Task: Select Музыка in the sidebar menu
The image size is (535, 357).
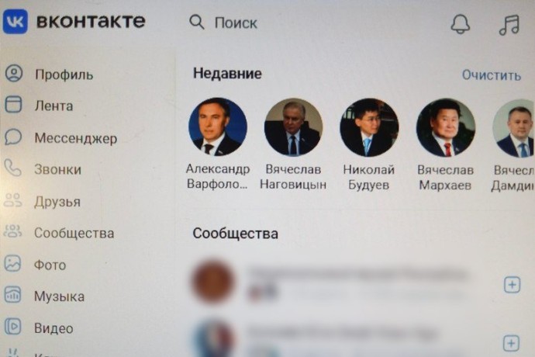Action: pos(60,296)
